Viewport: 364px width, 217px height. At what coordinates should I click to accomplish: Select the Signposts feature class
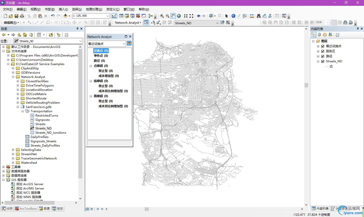[x=42, y=120]
